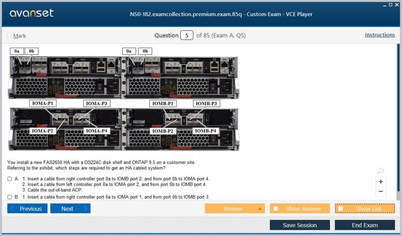End the exam

(365, 225)
